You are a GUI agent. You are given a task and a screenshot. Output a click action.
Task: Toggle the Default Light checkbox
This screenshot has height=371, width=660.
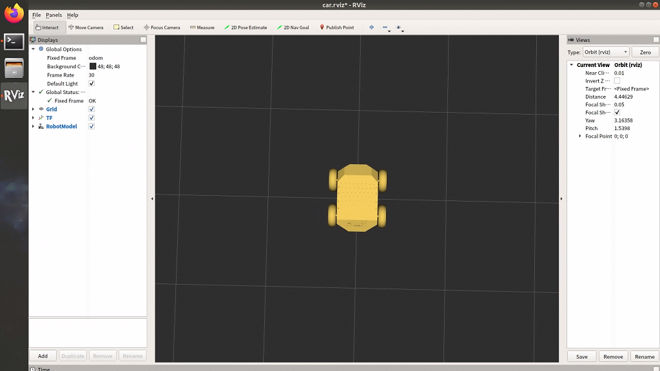click(x=92, y=84)
